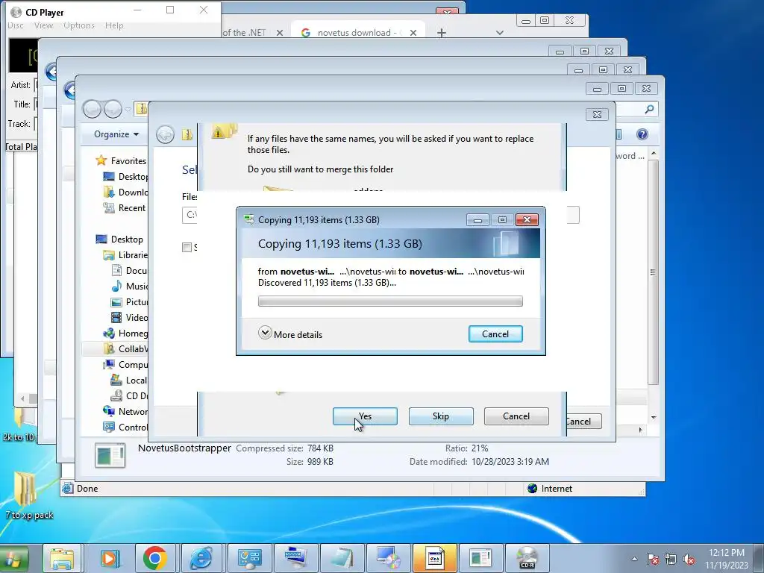The height and width of the screenshot is (573, 764).
Task: Open browser tab search chevron
Action: coord(499,33)
